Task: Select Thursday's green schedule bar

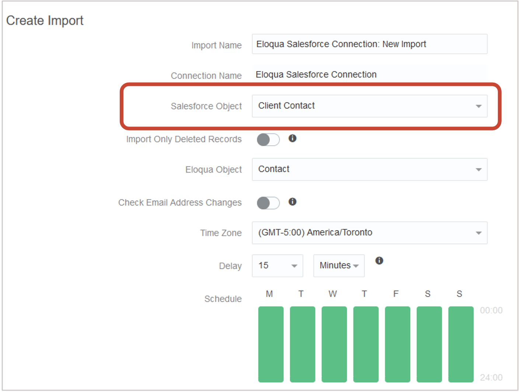Action: 366,344
